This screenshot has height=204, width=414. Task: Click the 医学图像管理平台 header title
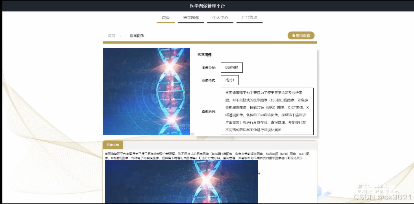point(207,6)
